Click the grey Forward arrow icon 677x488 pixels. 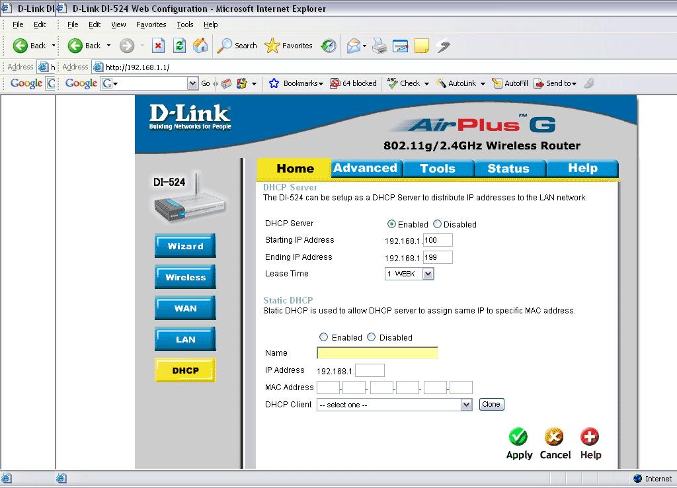point(127,46)
